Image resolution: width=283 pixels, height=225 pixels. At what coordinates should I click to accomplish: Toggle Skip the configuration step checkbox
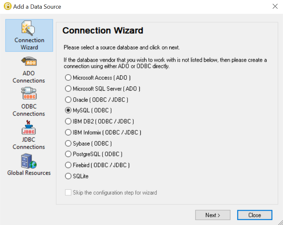coord(68,193)
